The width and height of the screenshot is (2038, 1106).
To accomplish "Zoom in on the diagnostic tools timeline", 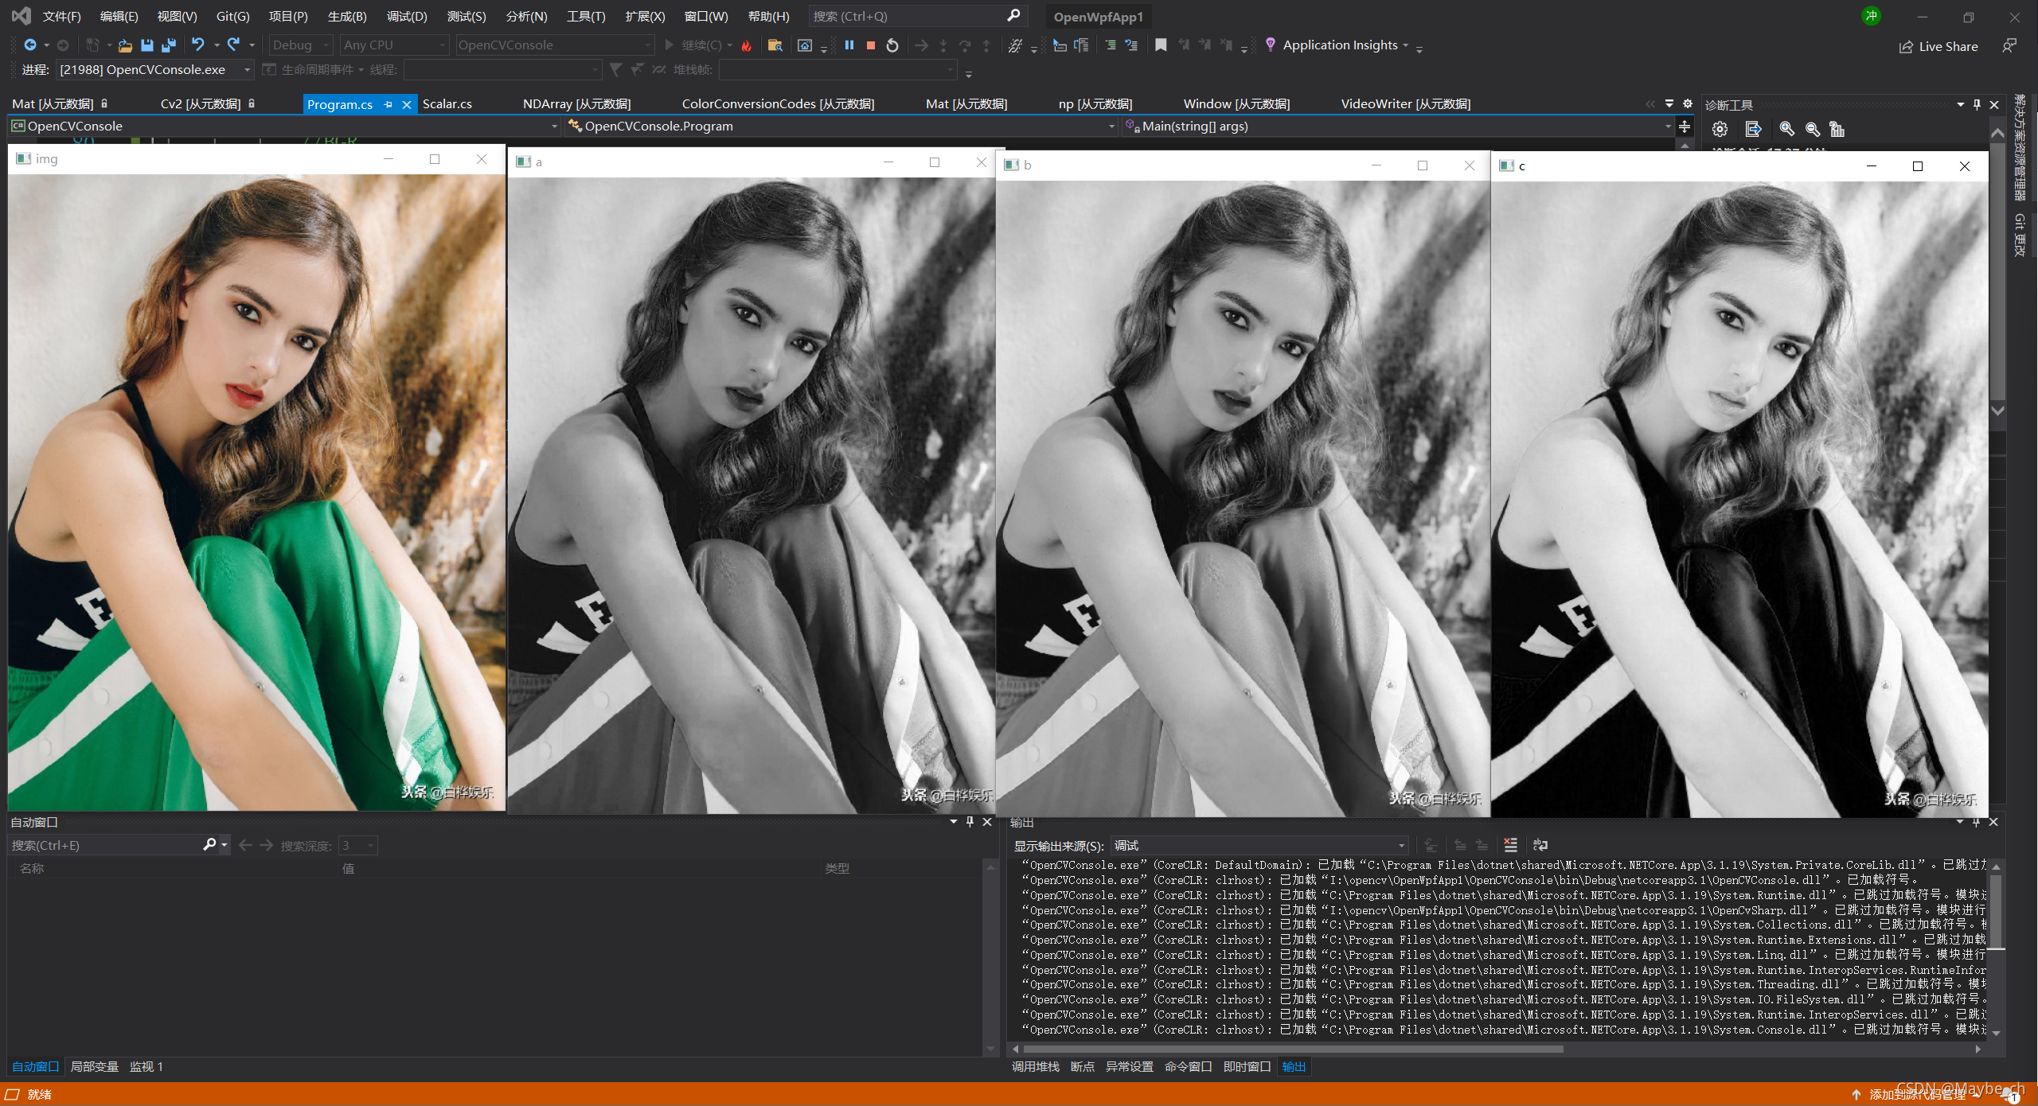I will pyautogui.click(x=1787, y=129).
